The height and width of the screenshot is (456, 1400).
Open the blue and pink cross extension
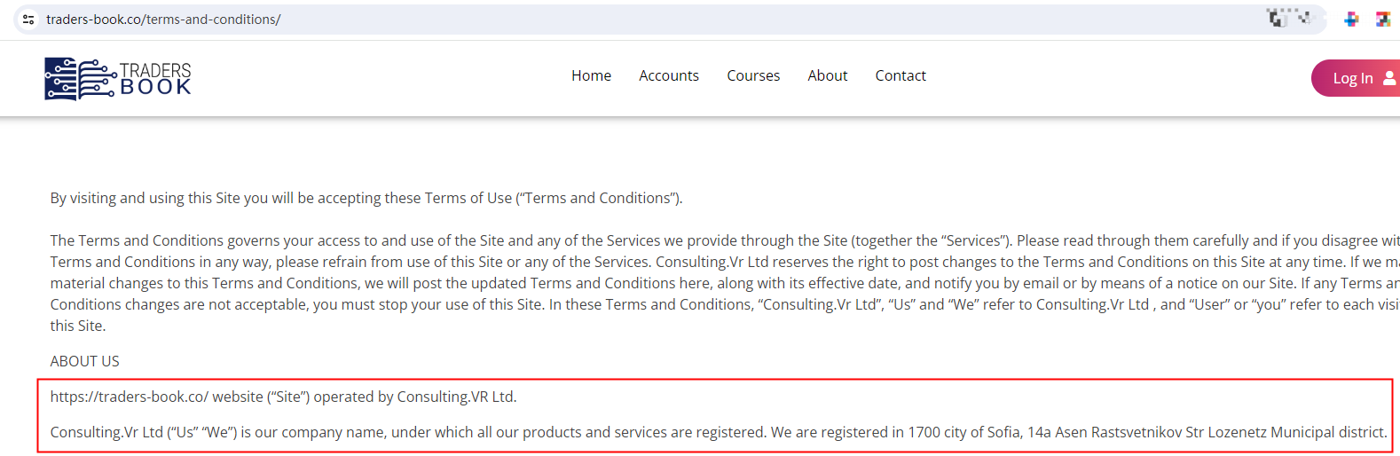pos(1351,20)
